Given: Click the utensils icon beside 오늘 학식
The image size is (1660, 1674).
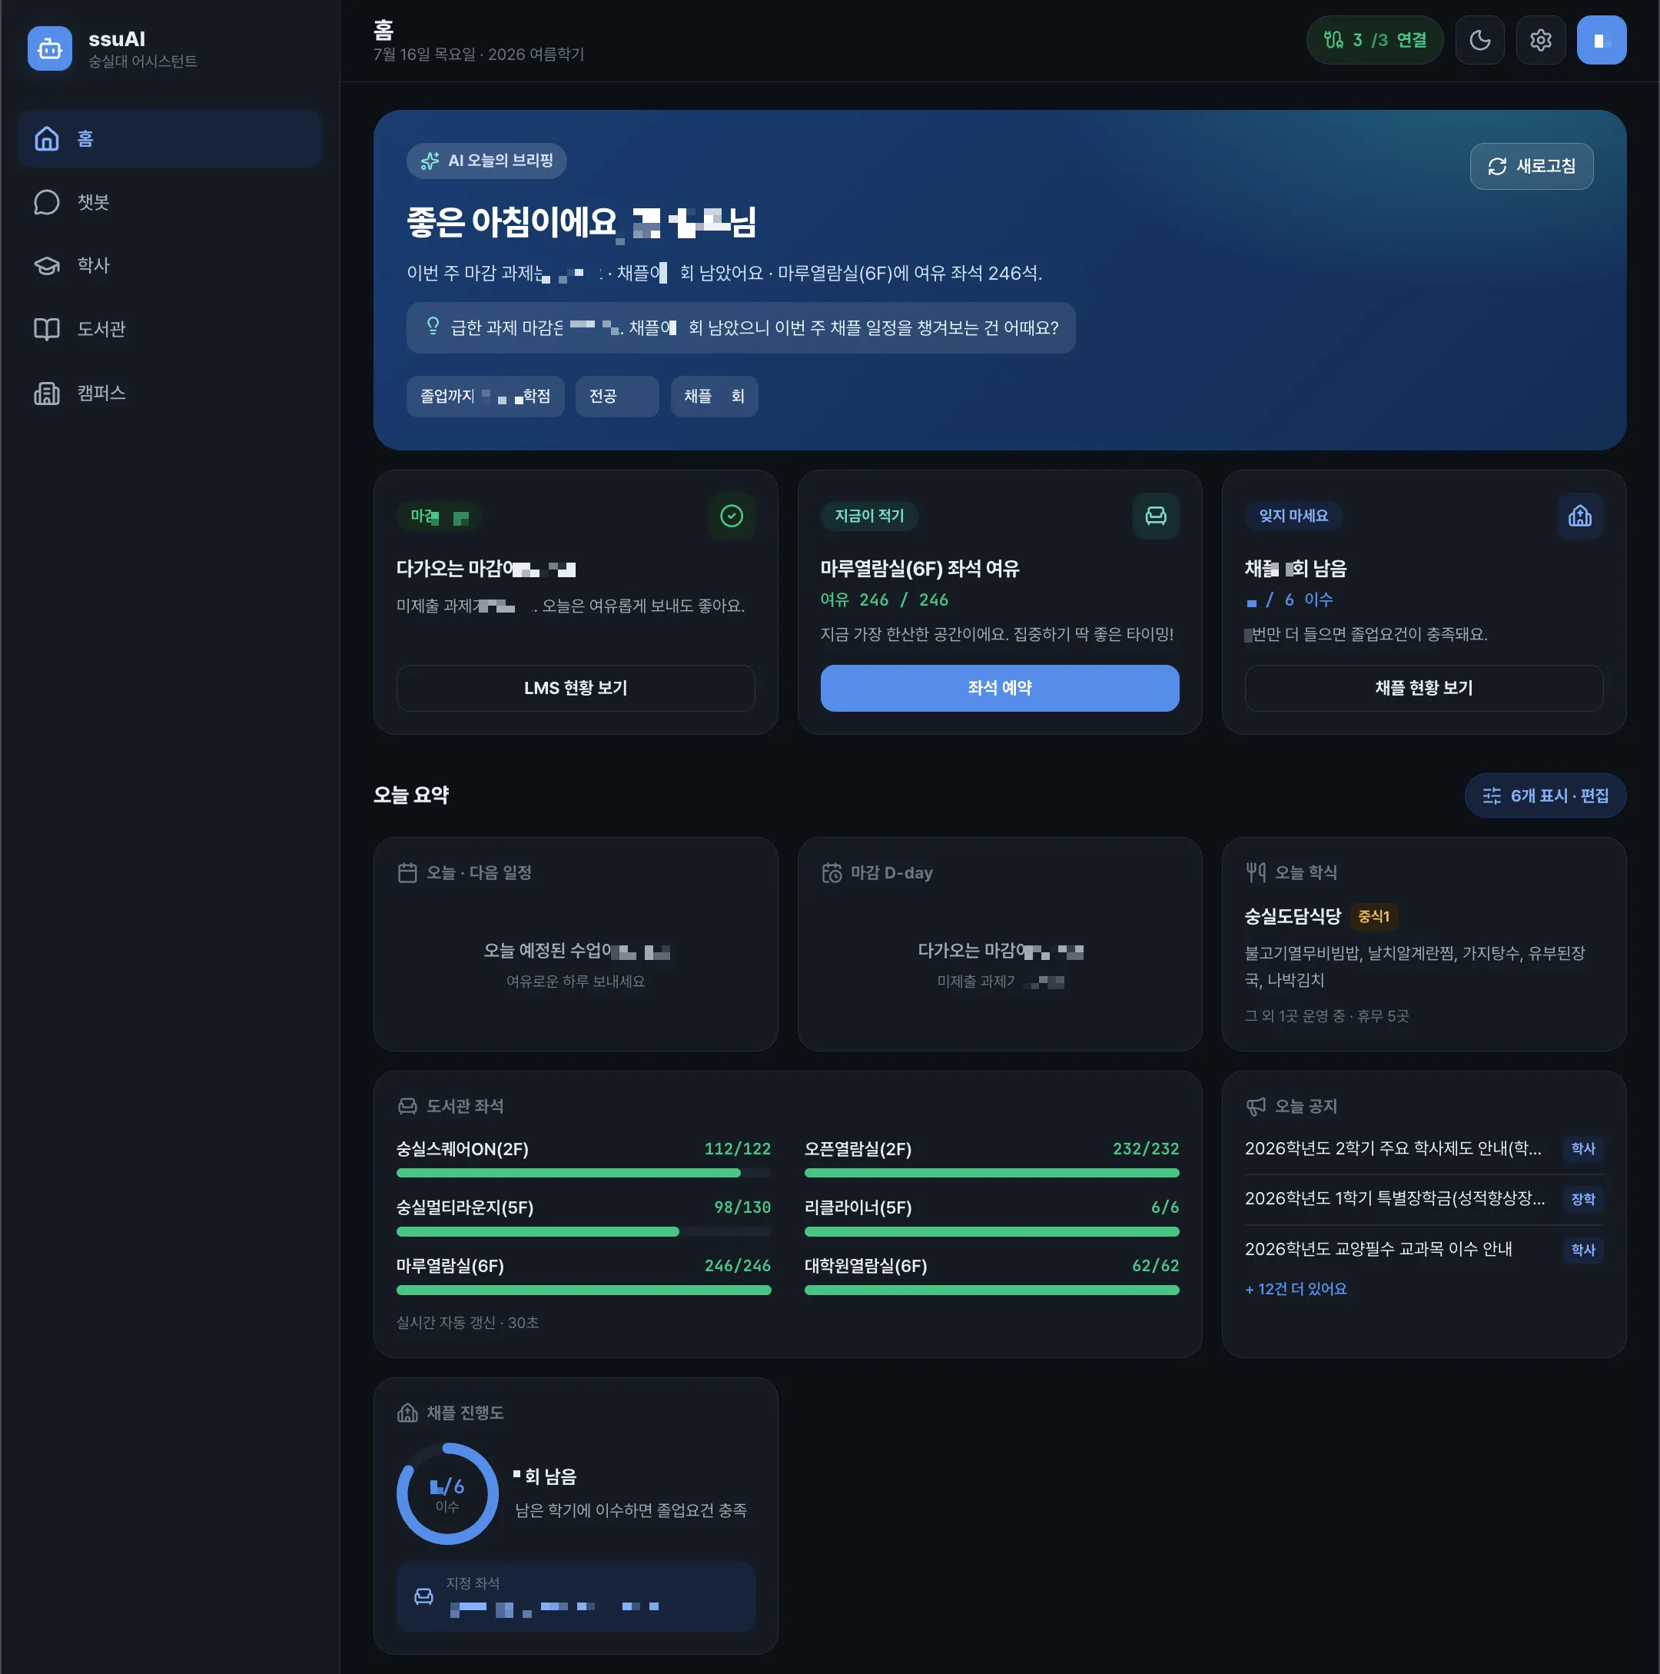Looking at the screenshot, I should click(1256, 872).
